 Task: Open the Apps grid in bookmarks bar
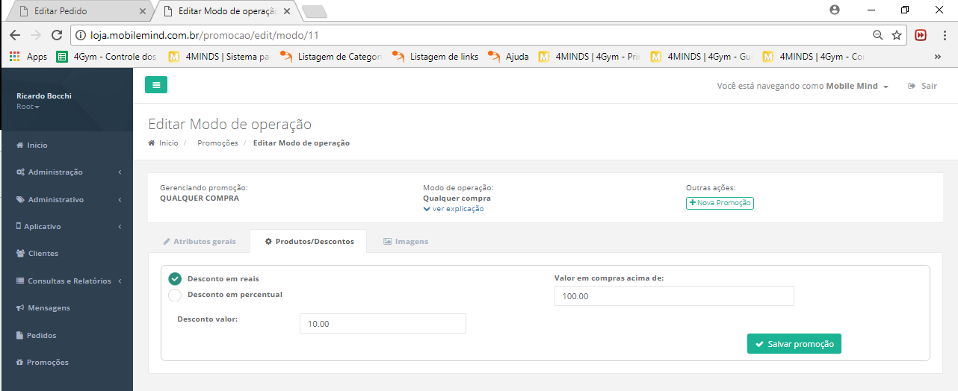28,56
